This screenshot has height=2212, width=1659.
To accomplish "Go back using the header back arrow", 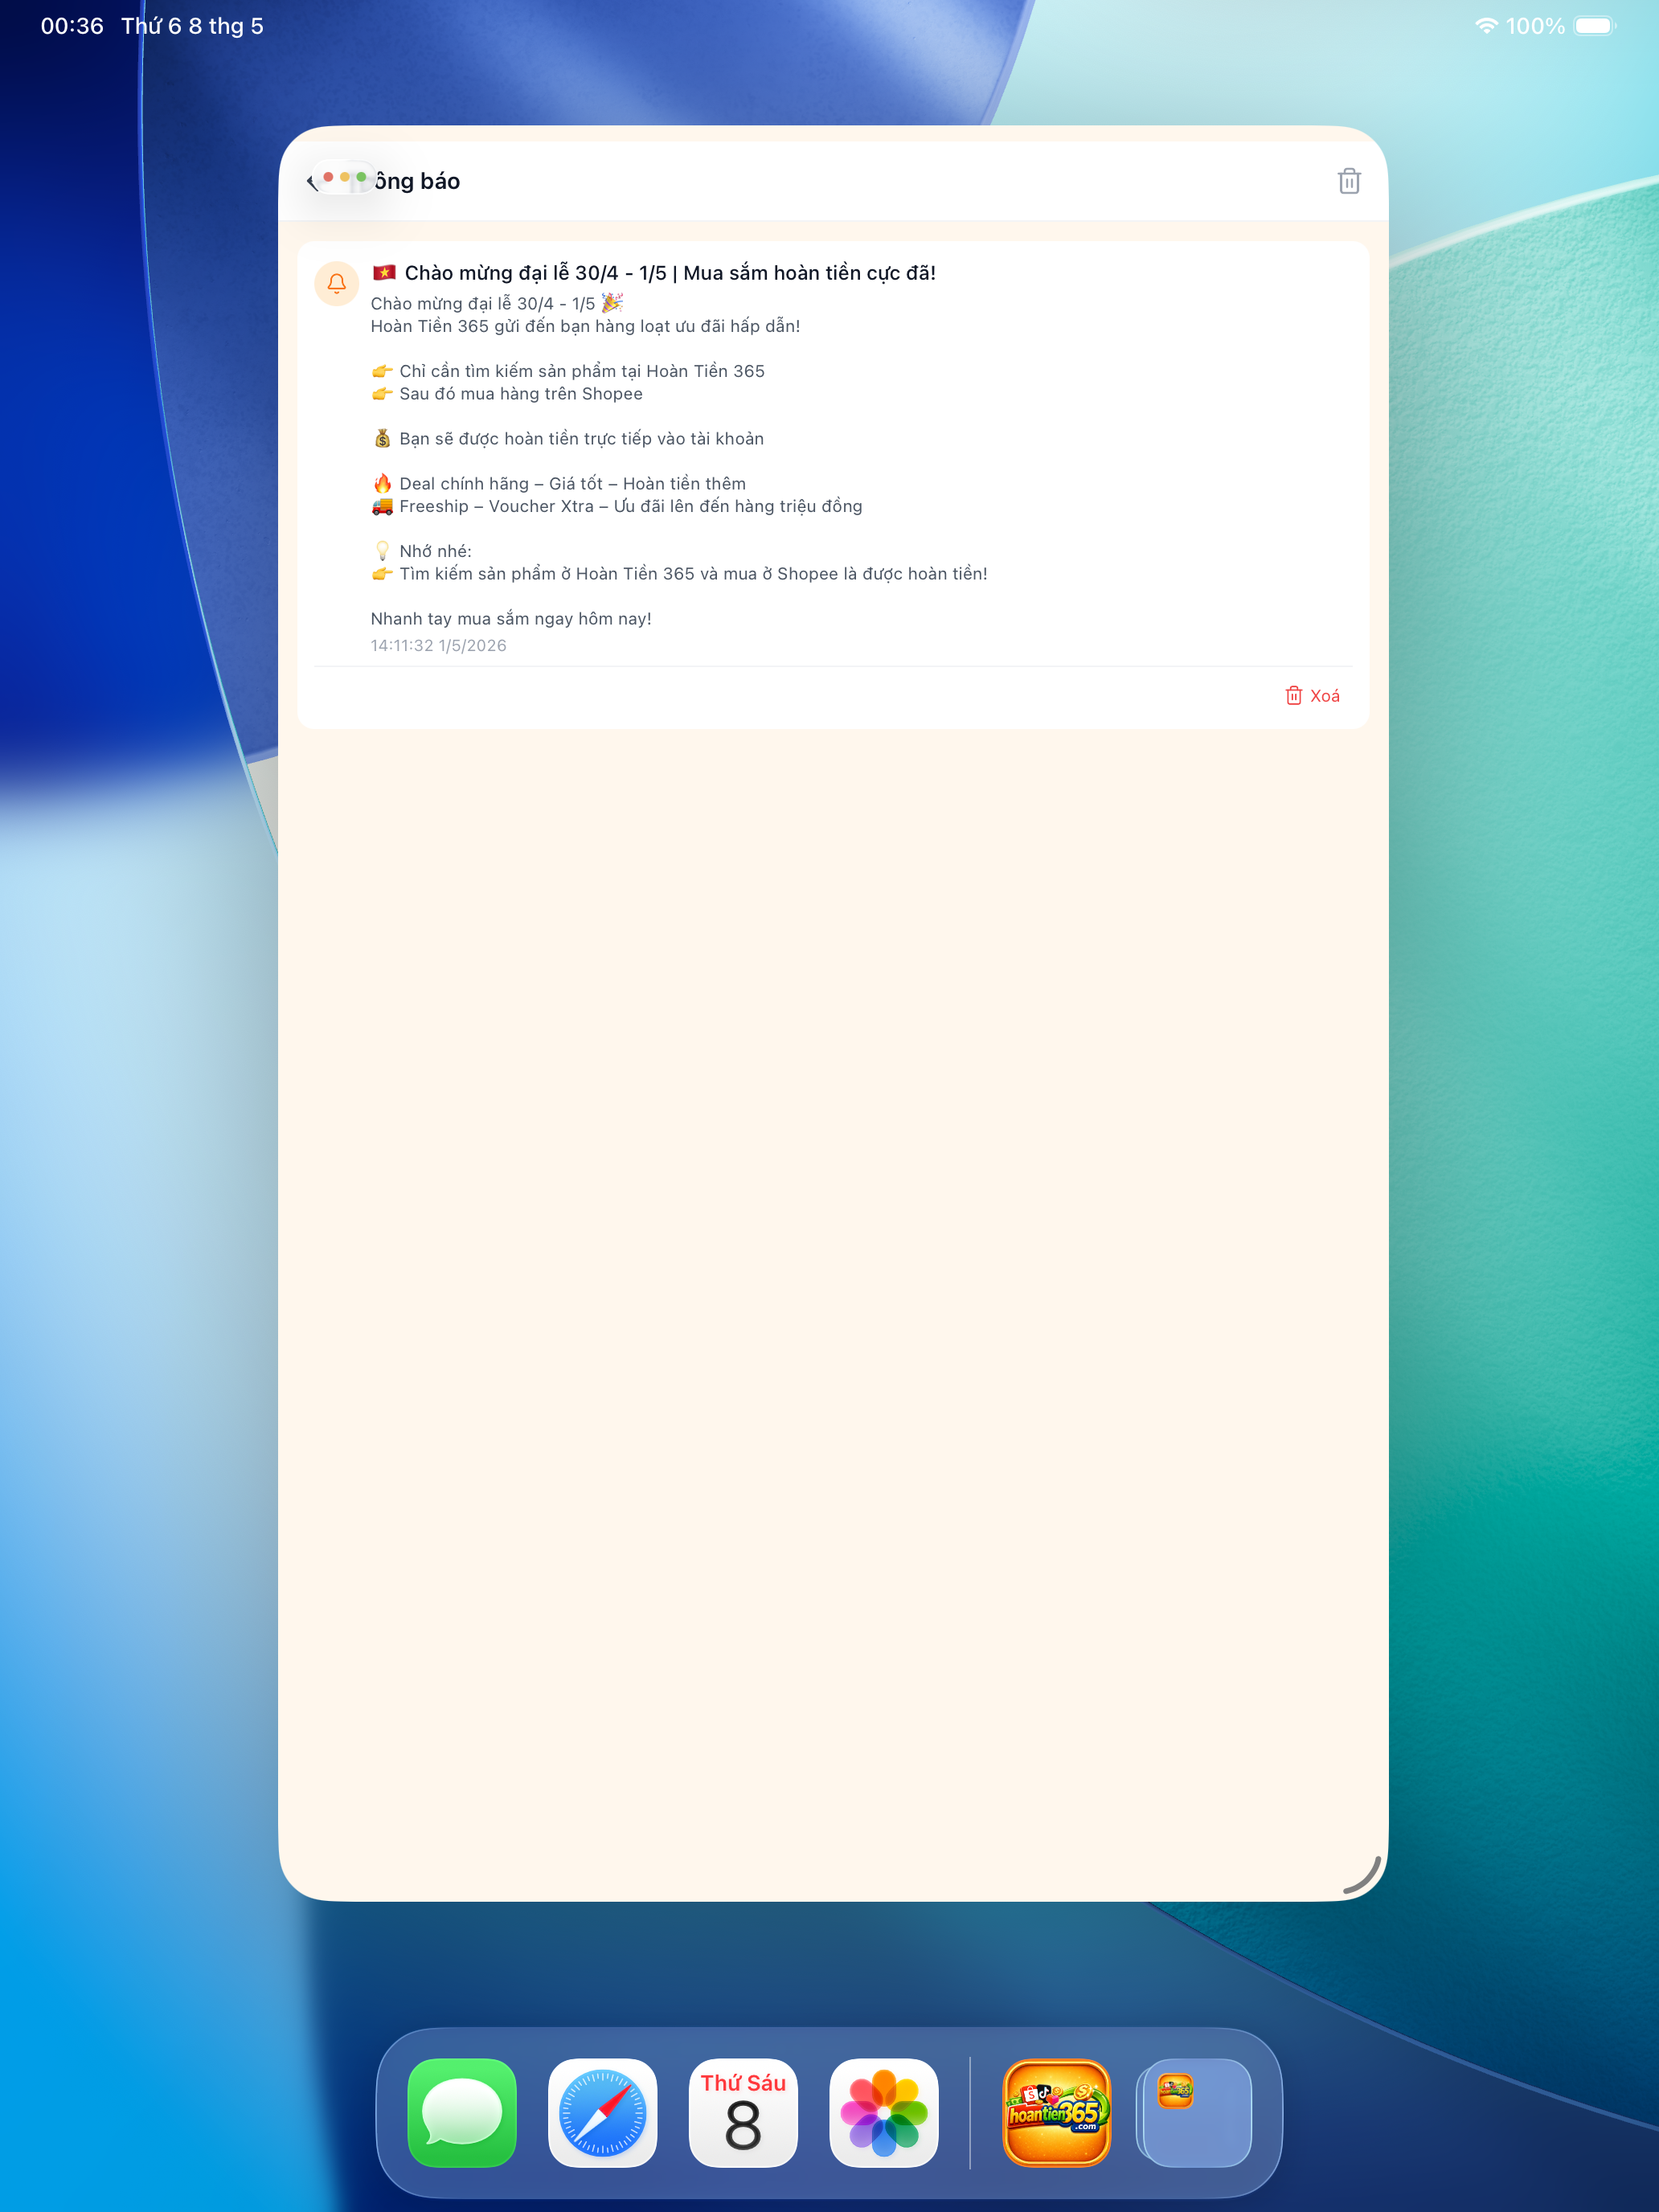I will point(311,181).
